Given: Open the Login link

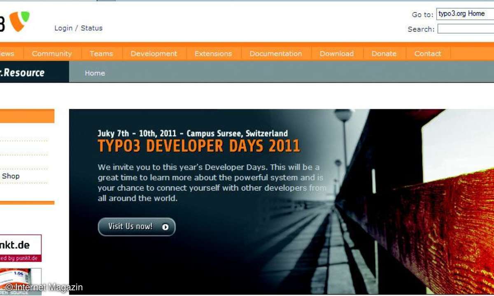Looking at the screenshot, I should [x=63, y=28].
